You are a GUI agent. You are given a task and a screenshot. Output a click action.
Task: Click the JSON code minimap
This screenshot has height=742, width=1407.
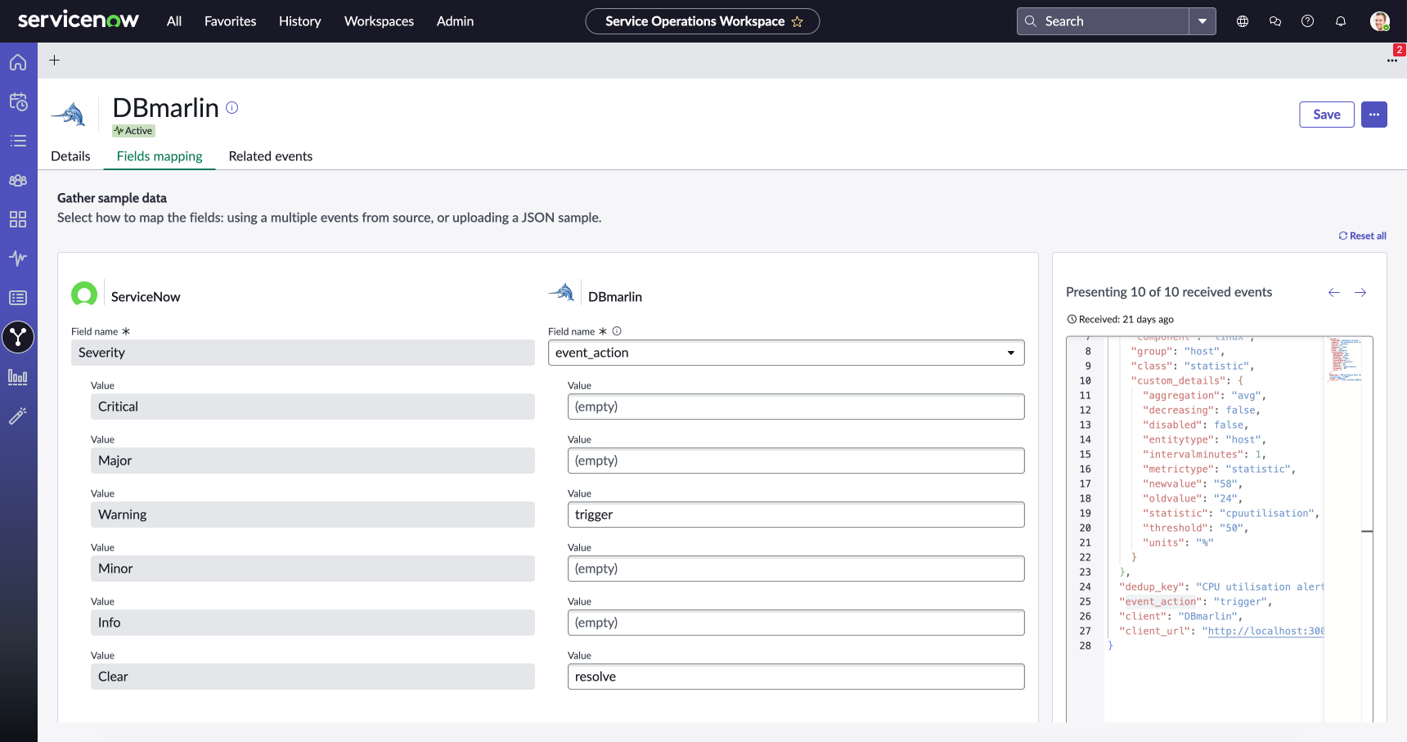tap(1342, 360)
